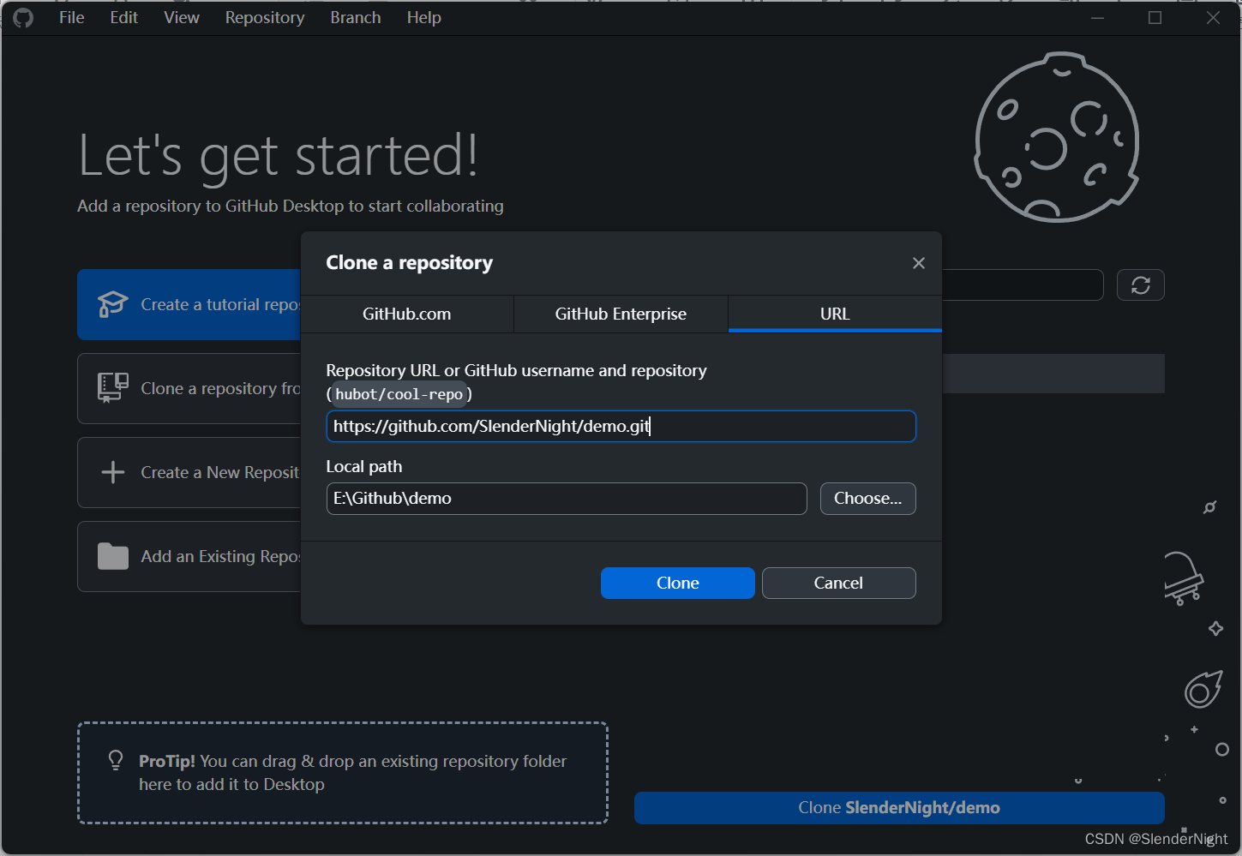Click Create a New Repository option
The width and height of the screenshot is (1242, 856).
point(189,473)
